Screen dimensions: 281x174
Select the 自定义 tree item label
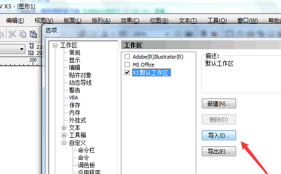[x=77, y=143]
